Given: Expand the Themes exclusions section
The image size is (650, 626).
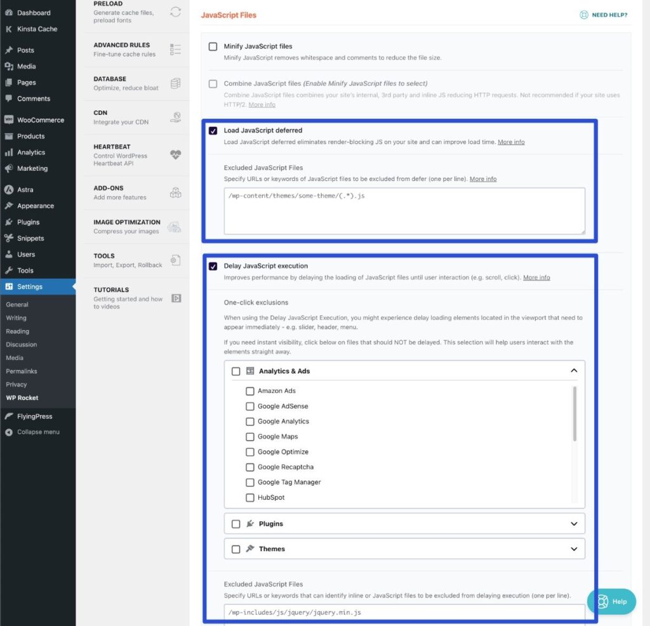Looking at the screenshot, I should (x=574, y=549).
